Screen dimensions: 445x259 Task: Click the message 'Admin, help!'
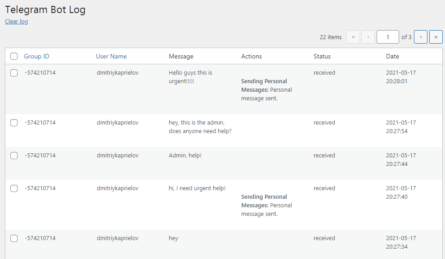tap(185, 156)
